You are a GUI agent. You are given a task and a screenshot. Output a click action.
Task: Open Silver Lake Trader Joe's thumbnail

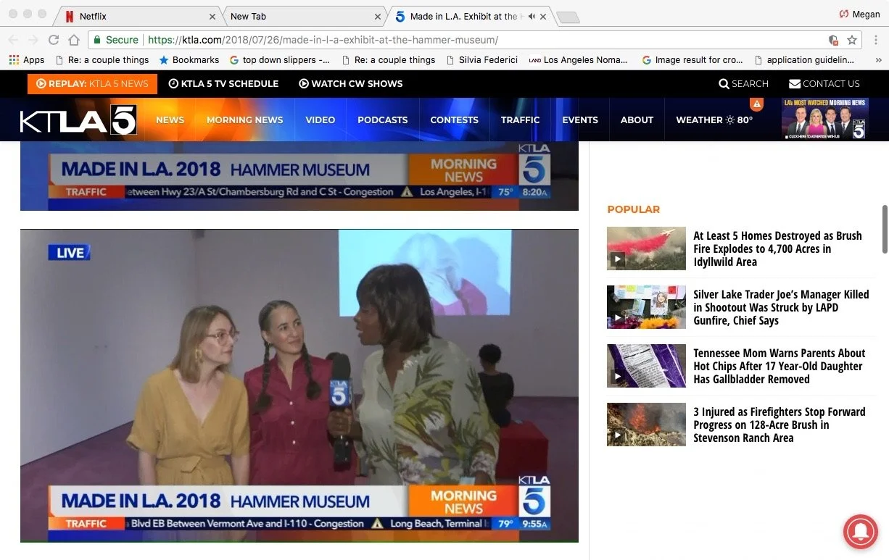(646, 307)
